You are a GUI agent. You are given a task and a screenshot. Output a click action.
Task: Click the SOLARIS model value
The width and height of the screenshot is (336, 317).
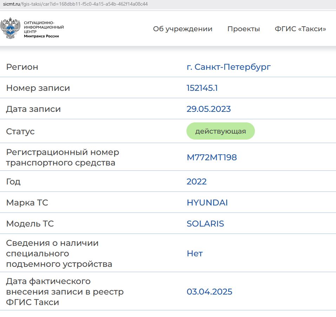(x=205, y=224)
